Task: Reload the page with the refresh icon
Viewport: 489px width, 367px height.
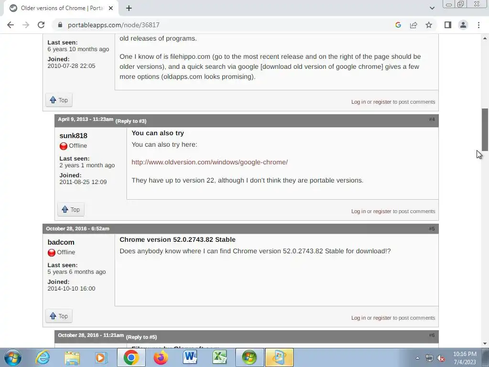Action: pyautogui.click(x=41, y=25)
